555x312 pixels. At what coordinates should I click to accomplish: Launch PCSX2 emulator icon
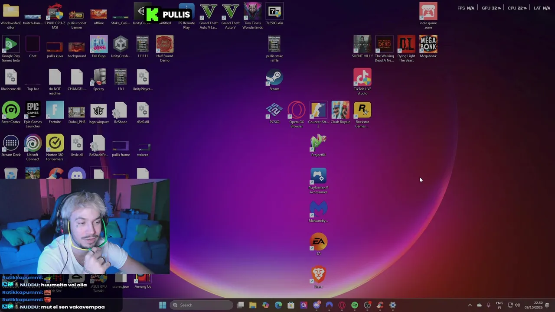274,113
